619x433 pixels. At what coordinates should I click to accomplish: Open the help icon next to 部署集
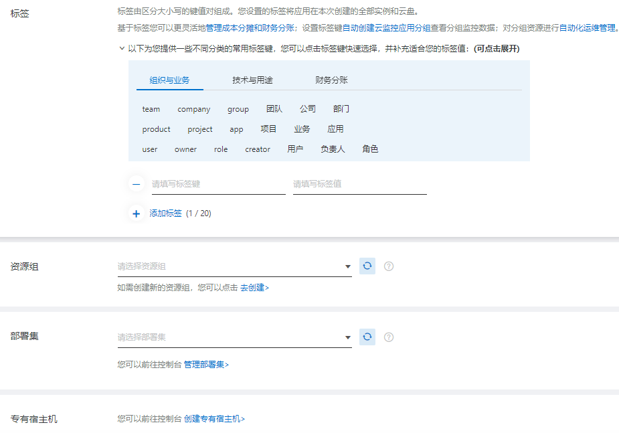[389, 337]
